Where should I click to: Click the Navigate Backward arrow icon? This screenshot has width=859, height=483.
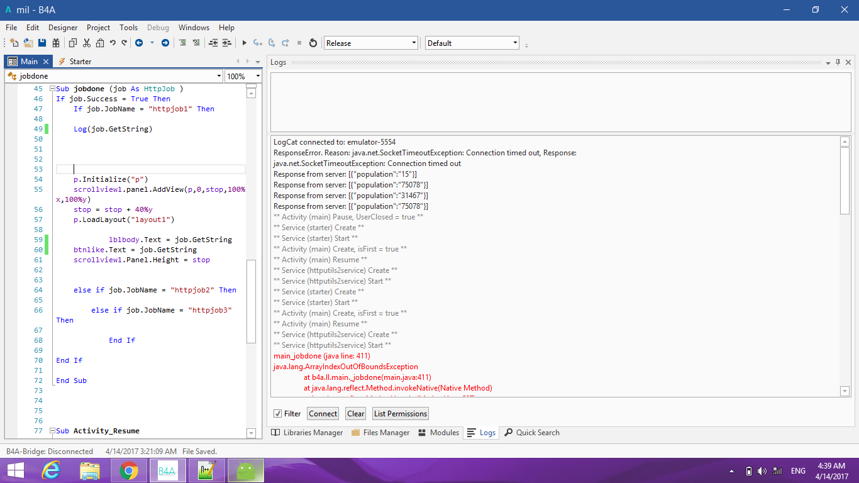click(138, 43)
